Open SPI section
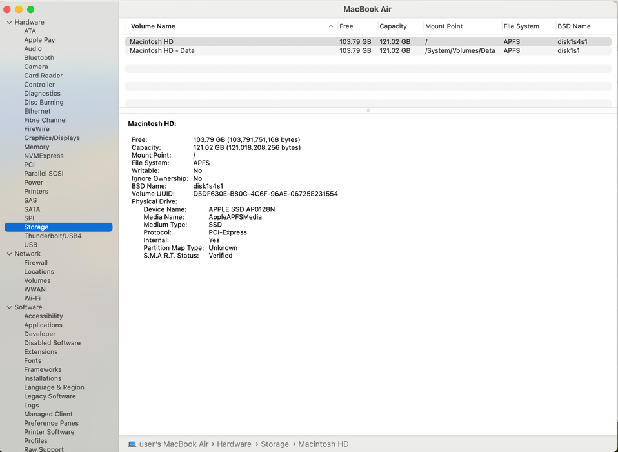Image resolution: width=618 pixels, height=452 pixels. point(29,218)
